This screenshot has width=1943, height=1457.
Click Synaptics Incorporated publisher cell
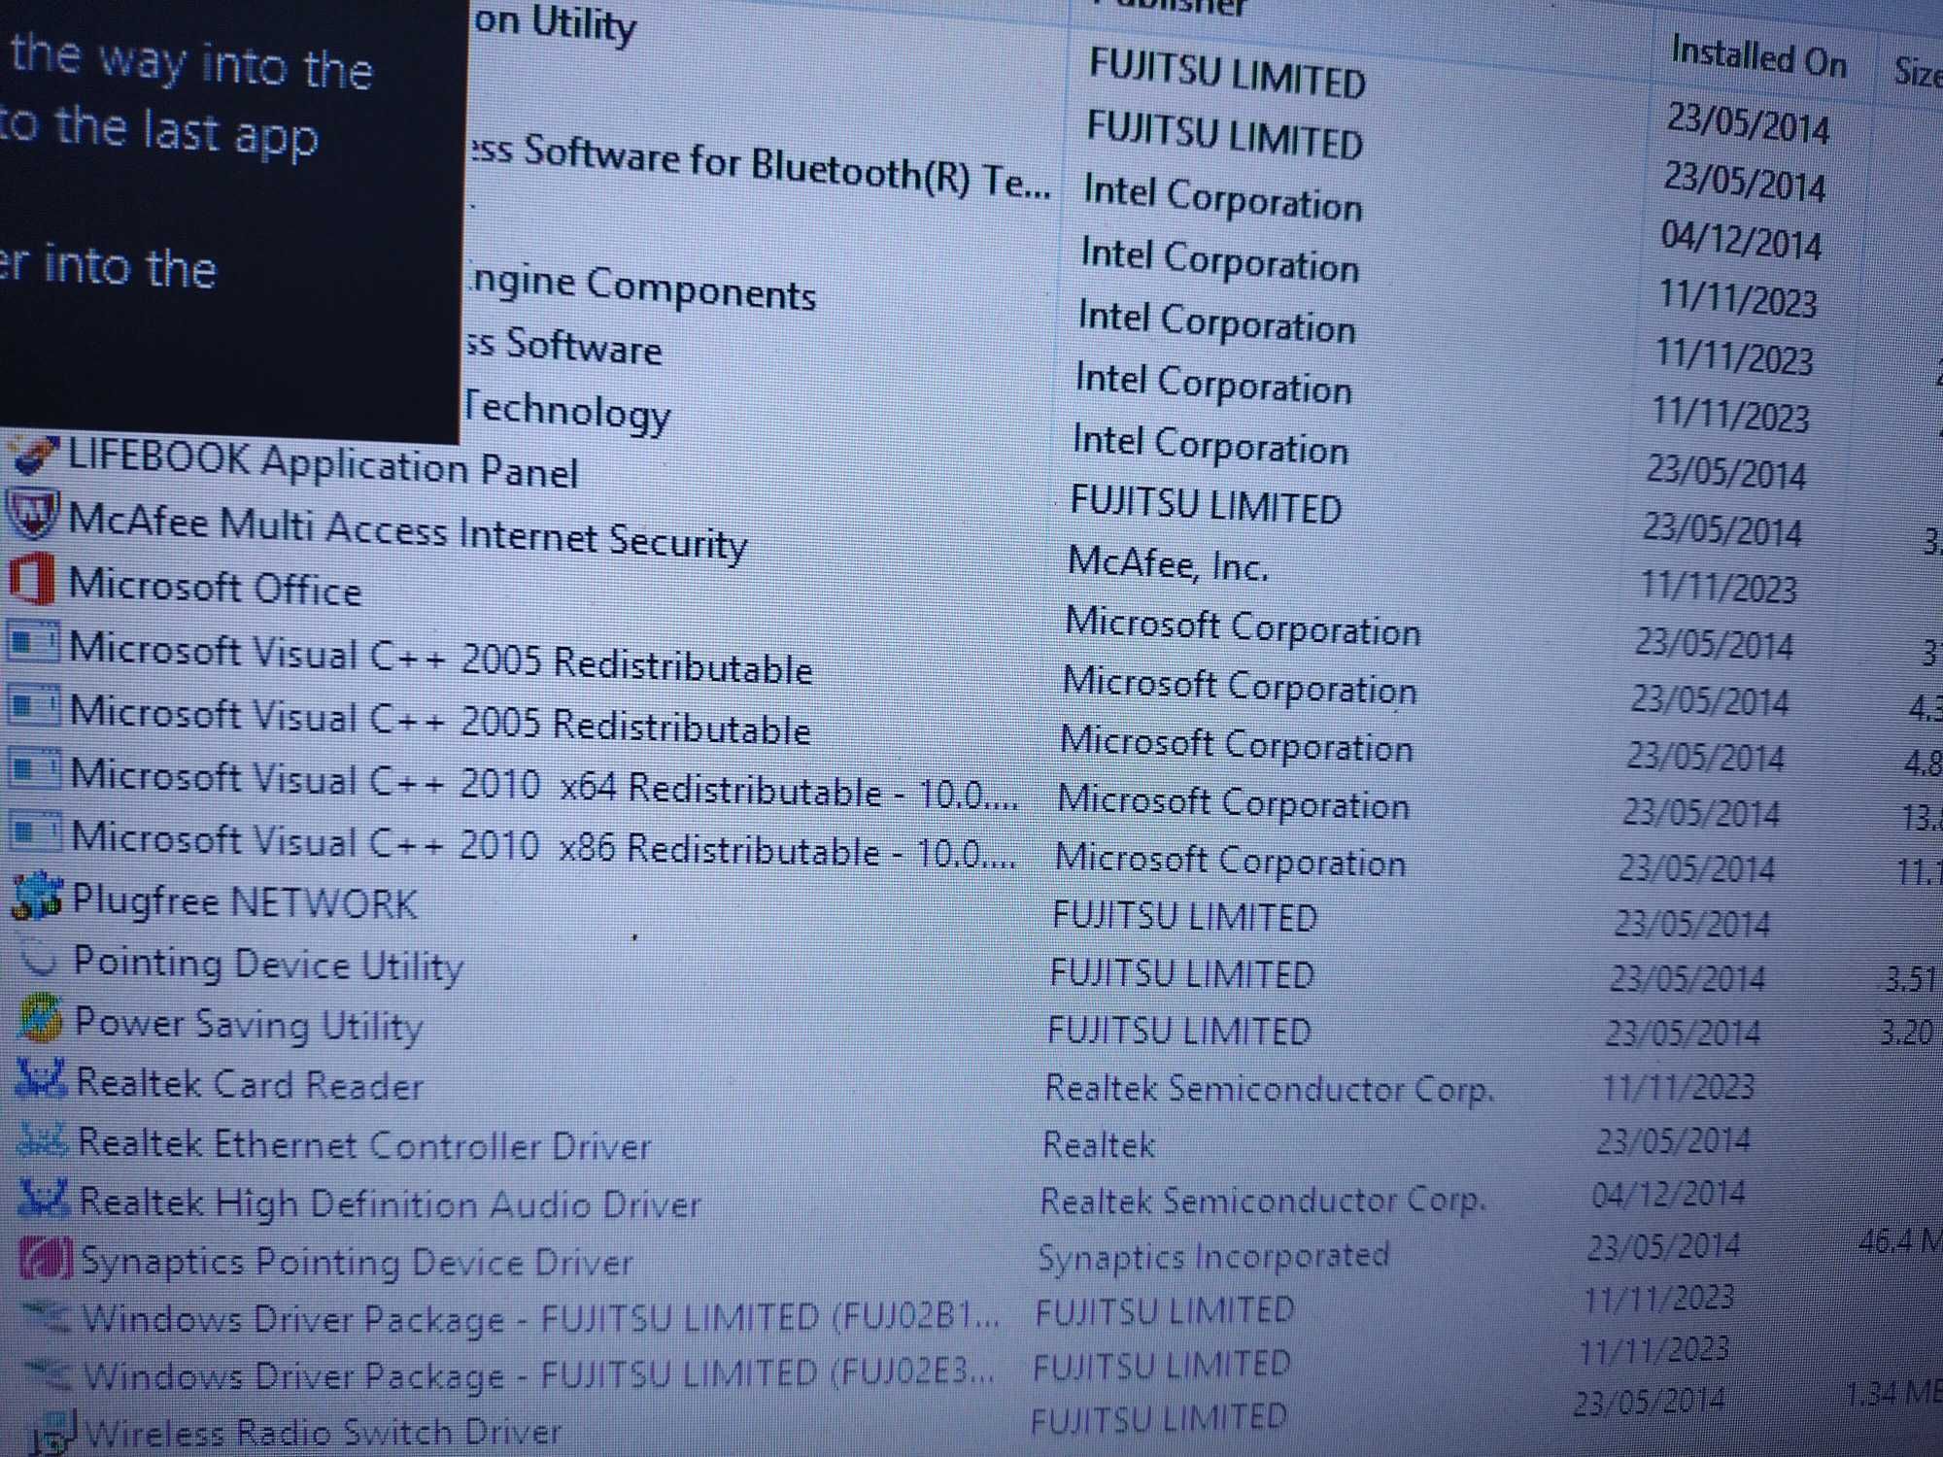pos(1213,1256)
